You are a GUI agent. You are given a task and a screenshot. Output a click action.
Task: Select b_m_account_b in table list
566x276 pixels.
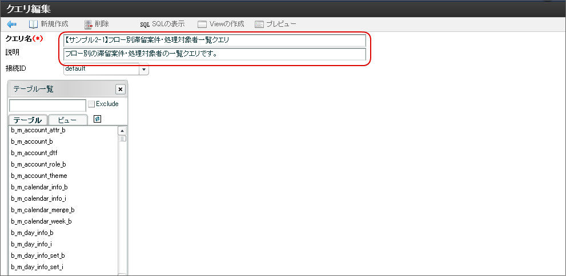tap(64, 141)
